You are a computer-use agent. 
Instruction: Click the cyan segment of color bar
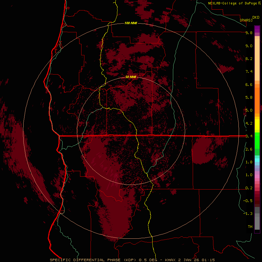coord(257,160)
